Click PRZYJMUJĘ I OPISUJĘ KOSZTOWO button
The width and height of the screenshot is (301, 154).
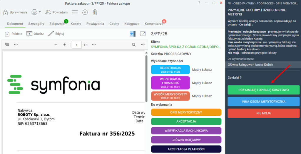(x=264, y=90)
